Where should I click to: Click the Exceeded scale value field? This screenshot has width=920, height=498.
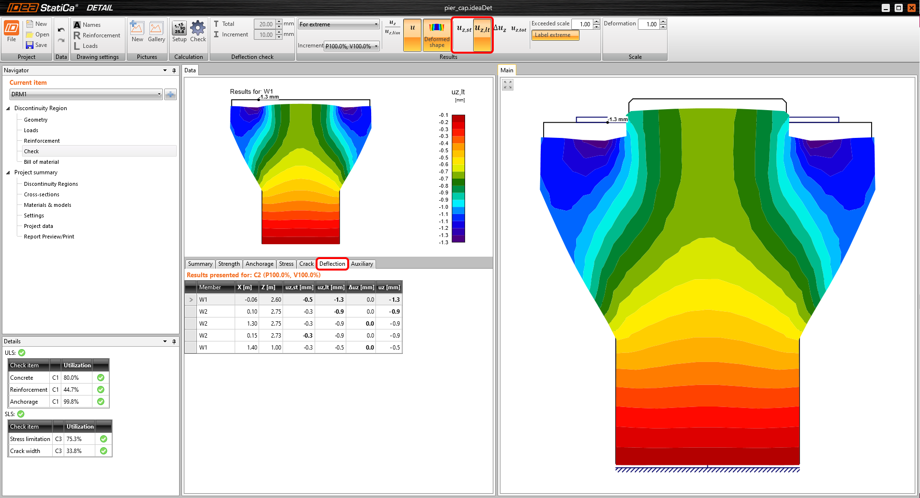point(582,24)
